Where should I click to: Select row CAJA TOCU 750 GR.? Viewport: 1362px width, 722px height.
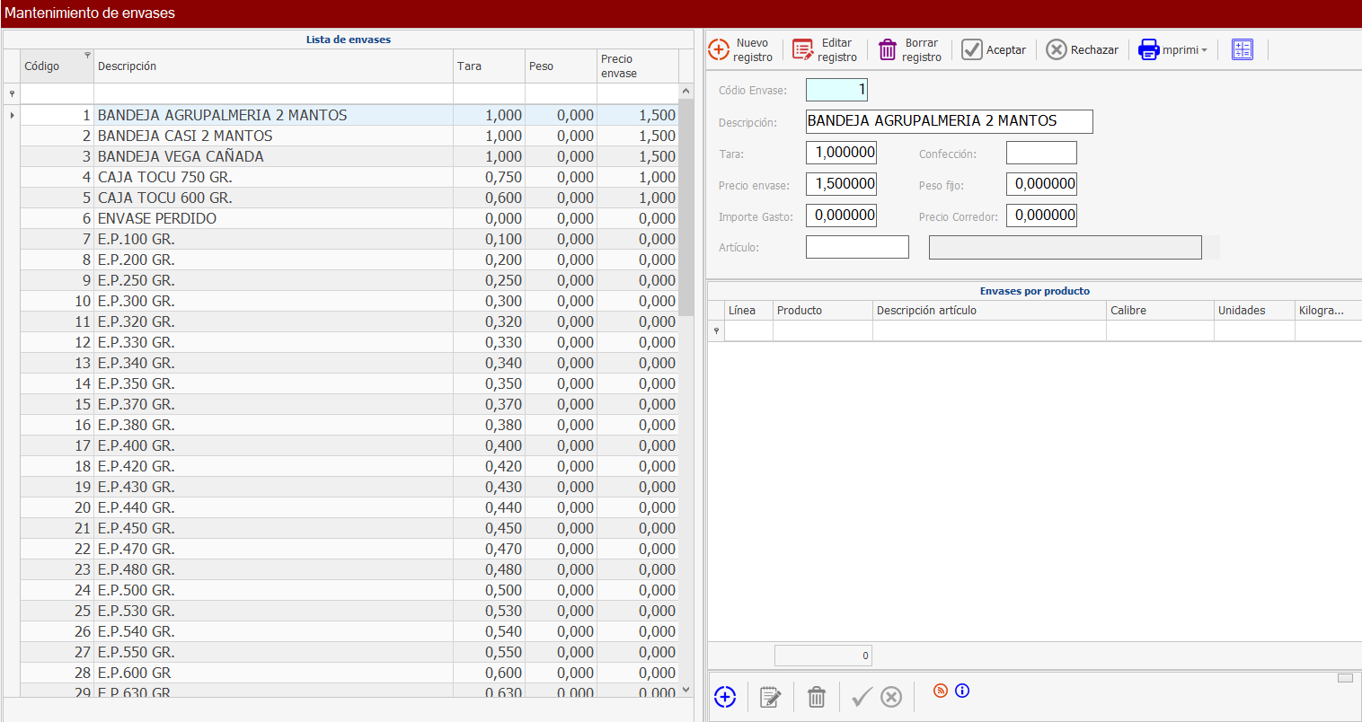349,177
